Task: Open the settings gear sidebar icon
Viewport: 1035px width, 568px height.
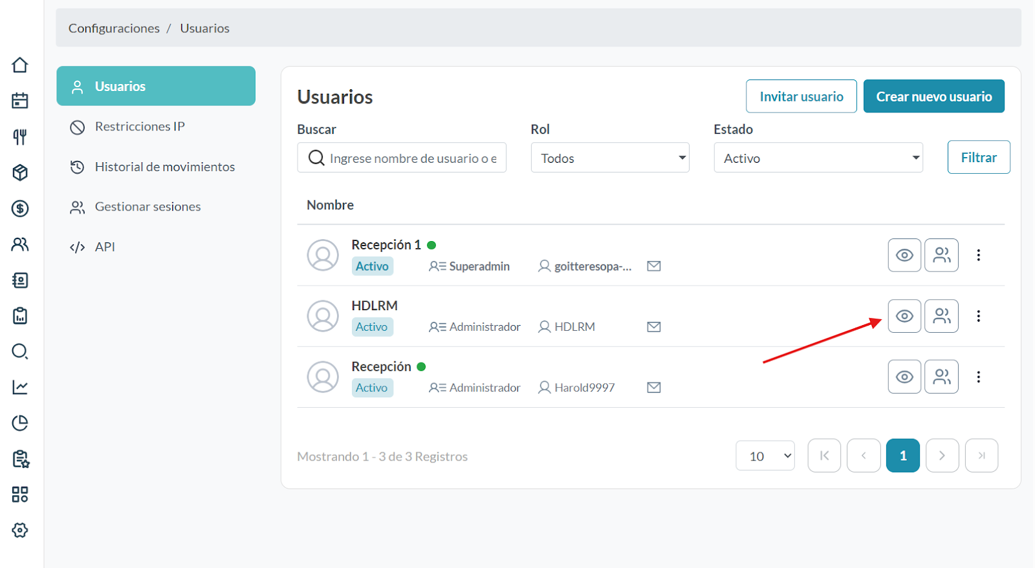Action: (x=20, y=530)
